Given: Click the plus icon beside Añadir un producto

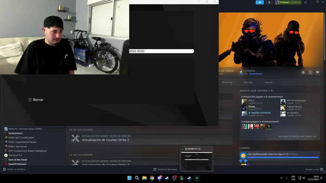Looking at the screenshot, I should (x=4, y=169).
